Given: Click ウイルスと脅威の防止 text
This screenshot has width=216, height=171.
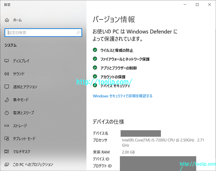Looking at the screenshot, I should (x=117, y=50).
